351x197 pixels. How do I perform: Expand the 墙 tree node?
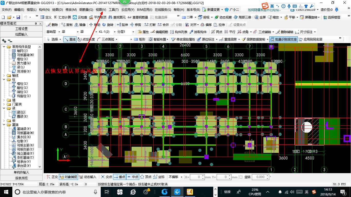click(4, 100)
